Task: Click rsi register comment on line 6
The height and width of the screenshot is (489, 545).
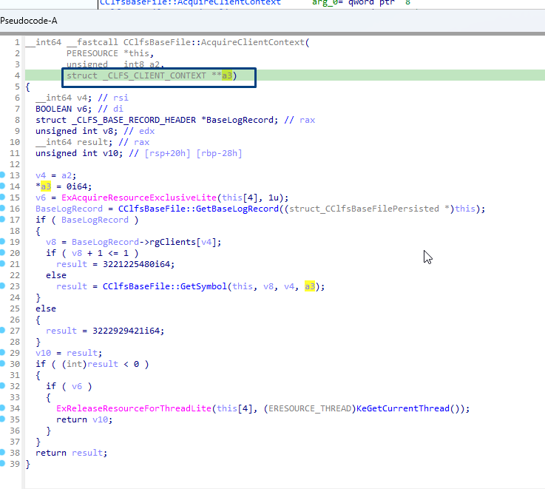Action: (x=121, y=98)
